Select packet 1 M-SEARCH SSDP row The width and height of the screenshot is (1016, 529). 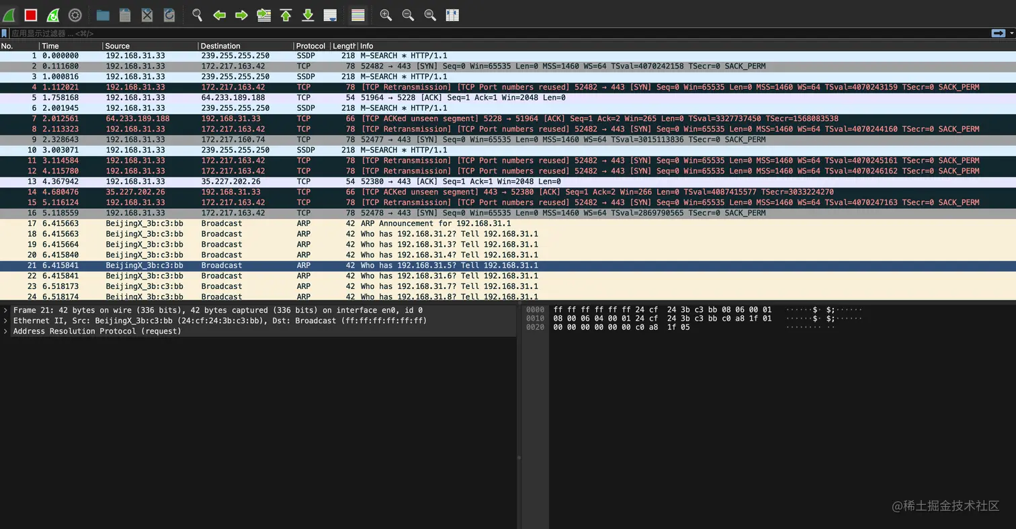[508, 56]
